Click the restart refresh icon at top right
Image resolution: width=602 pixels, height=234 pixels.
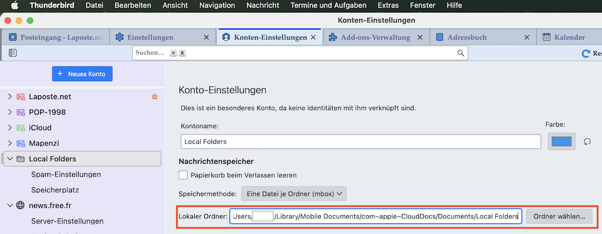point(586,53)
